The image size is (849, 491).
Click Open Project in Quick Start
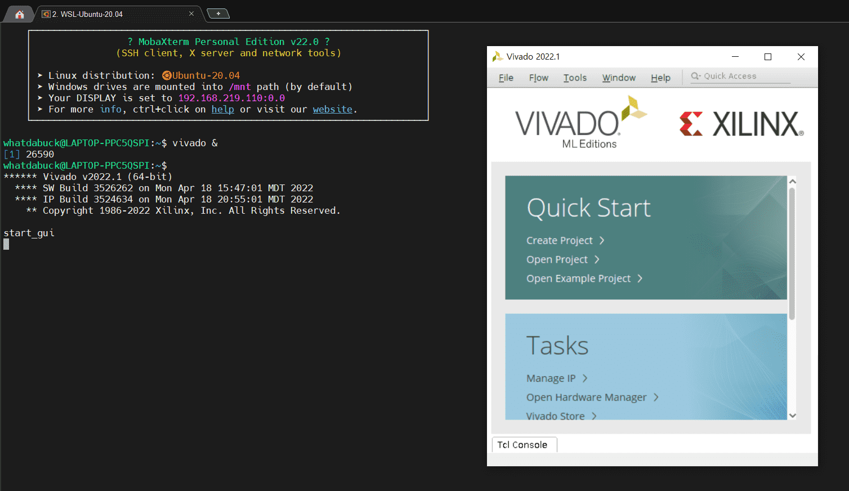(557, 260)
